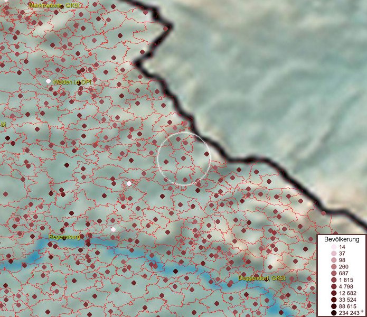Click the plus sign after 234 243

pos(362,312)
